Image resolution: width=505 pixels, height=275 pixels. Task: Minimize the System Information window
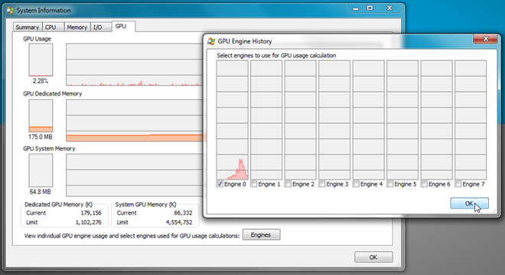click(x=356, y=8)
